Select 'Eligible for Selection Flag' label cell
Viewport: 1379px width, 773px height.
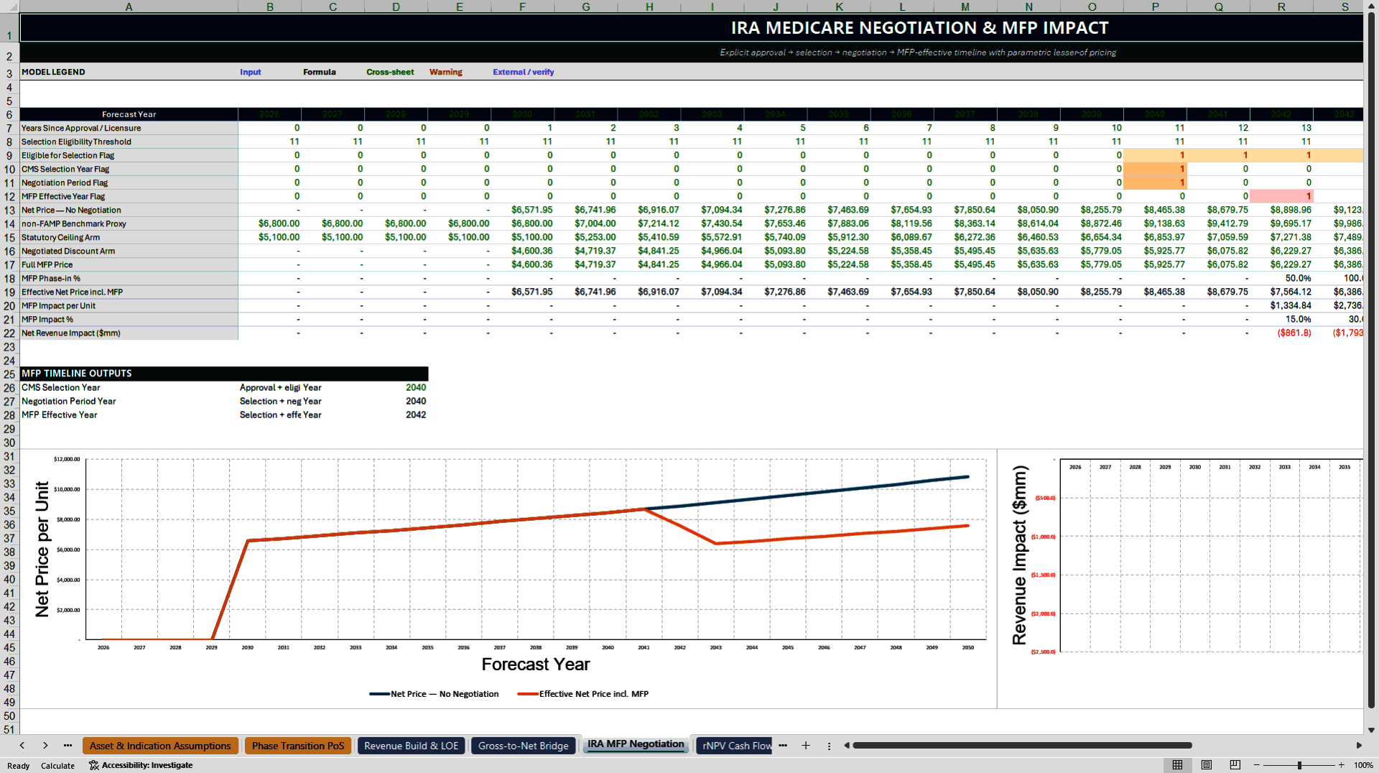(x=129, y=156)
